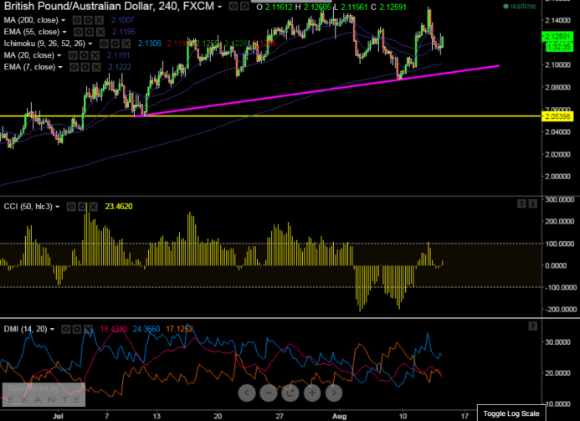Click the green 2.12591 current price label

tap(557, 36)
